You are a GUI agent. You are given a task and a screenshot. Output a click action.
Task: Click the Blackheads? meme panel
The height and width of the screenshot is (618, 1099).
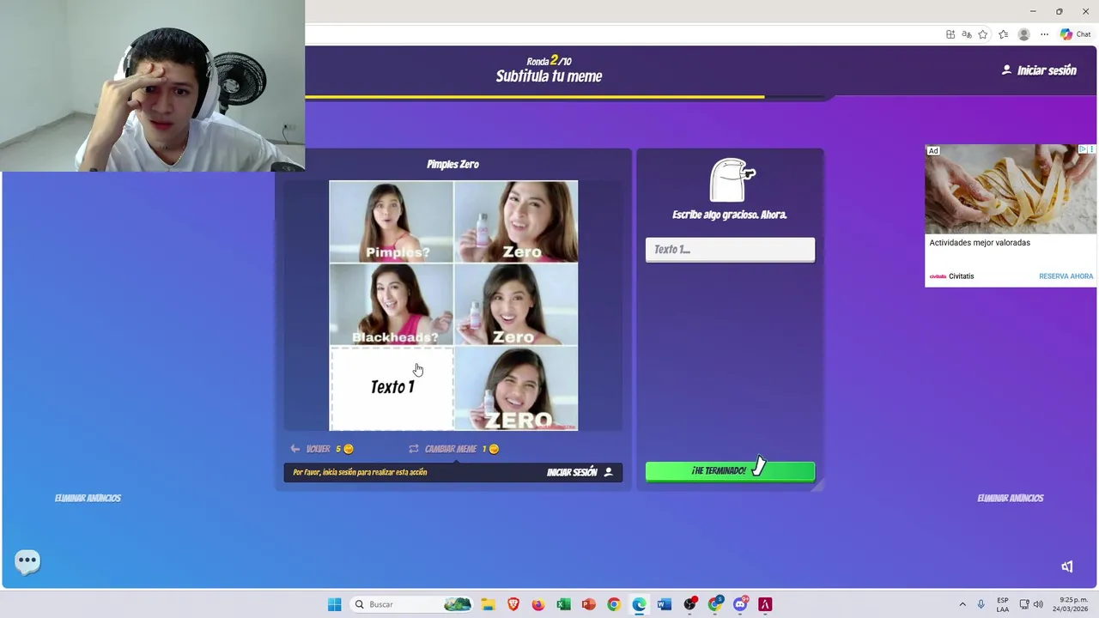pos(392,304)
